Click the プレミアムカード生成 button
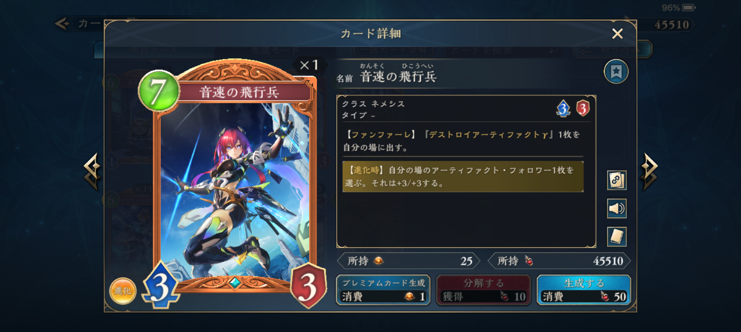The image size is (741, 332). coord(383,290)
